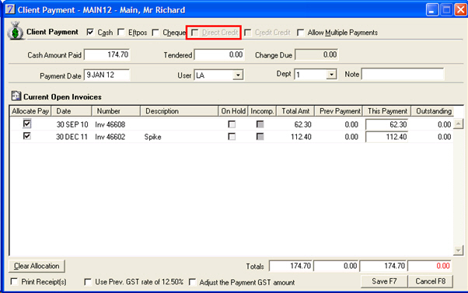Click the Change Due field

pos(316,54)
